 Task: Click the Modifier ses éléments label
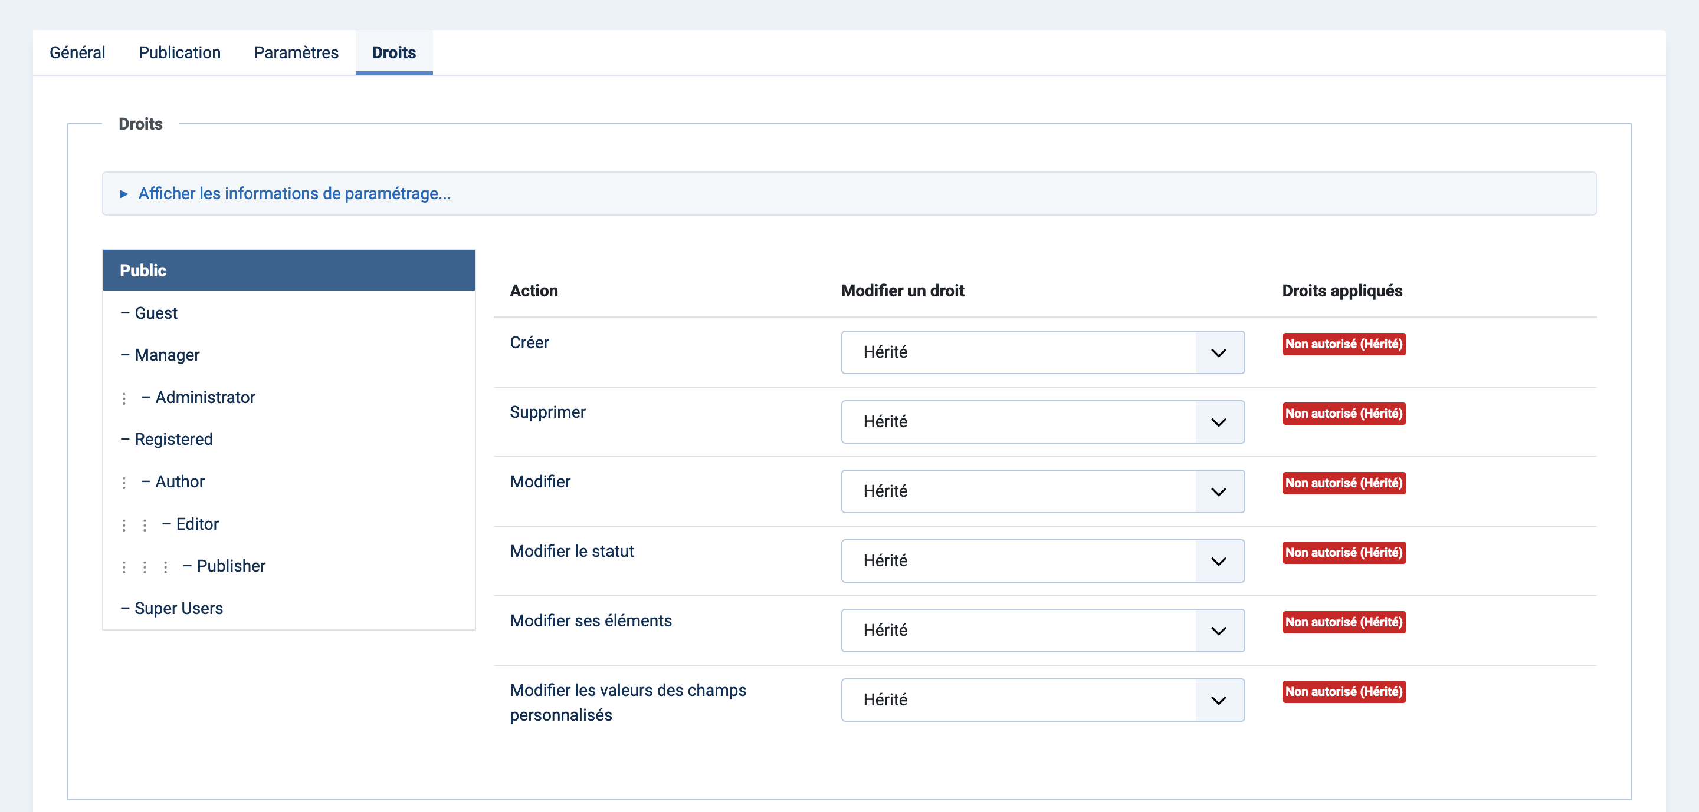pos(591,620)
